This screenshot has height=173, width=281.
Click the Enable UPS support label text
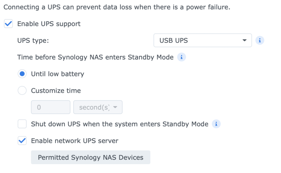tap(49, 24)
